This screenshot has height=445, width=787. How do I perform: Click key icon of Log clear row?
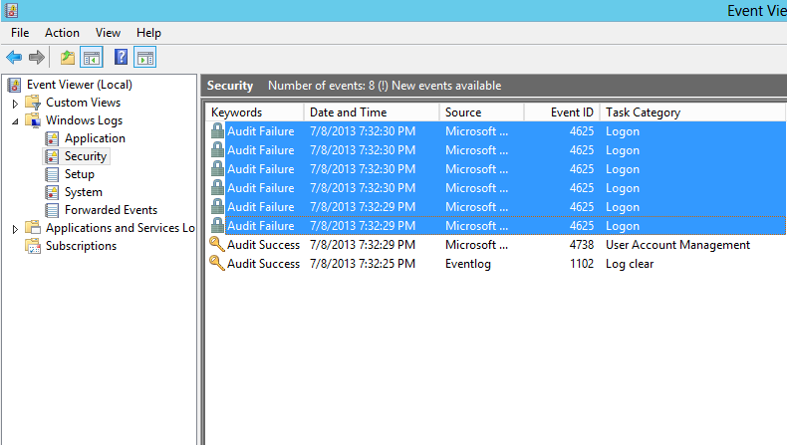coord(217,263)
